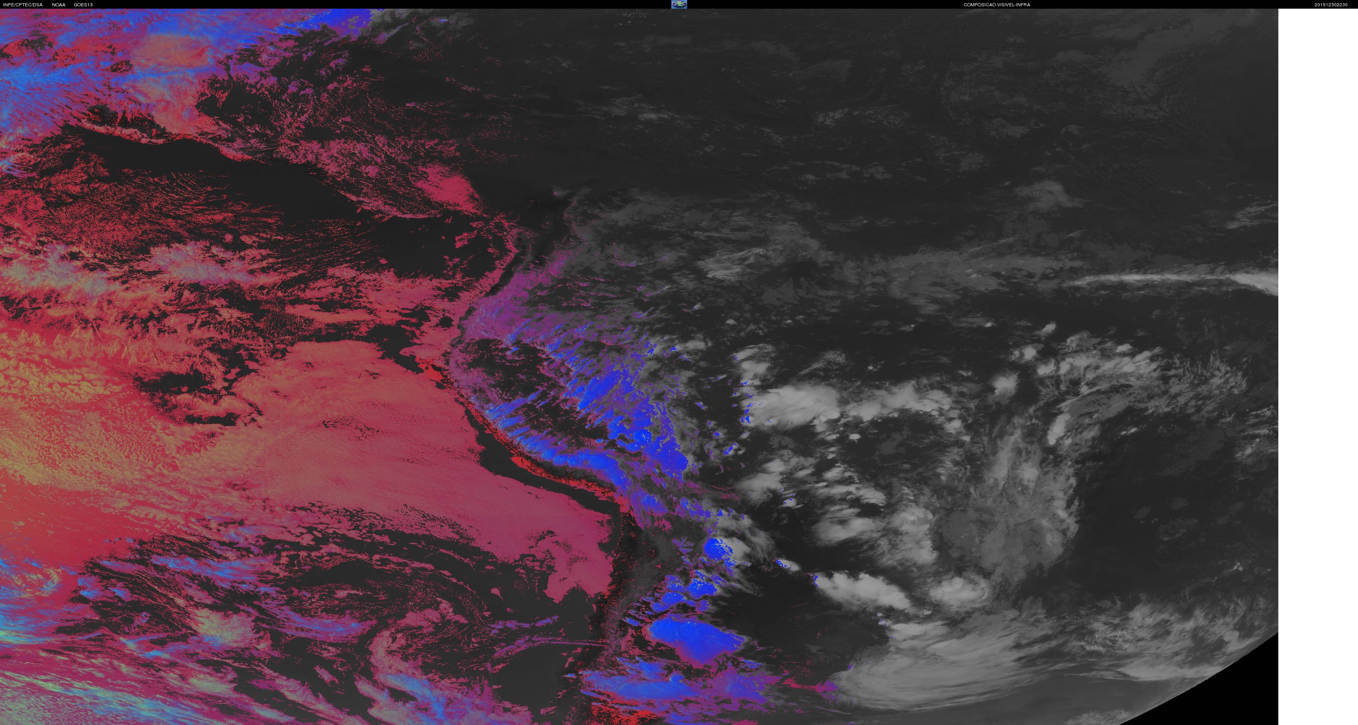Click the CPTEC logo in the header

pos(679,4)
